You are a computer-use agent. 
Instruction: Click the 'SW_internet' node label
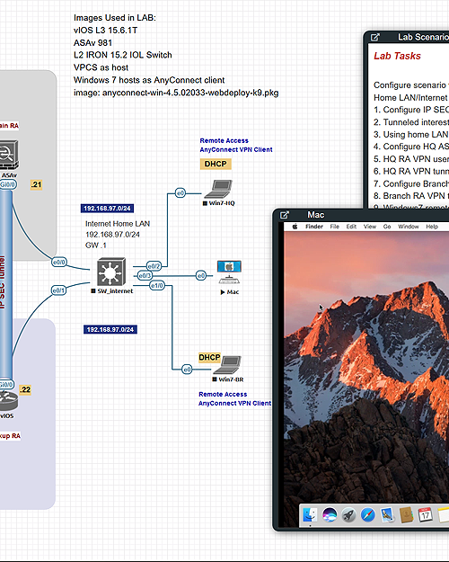pyautogui.click(x=115, y=291)
